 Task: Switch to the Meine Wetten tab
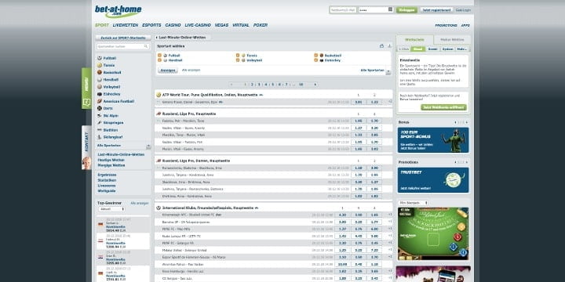[x=452, y=40]
